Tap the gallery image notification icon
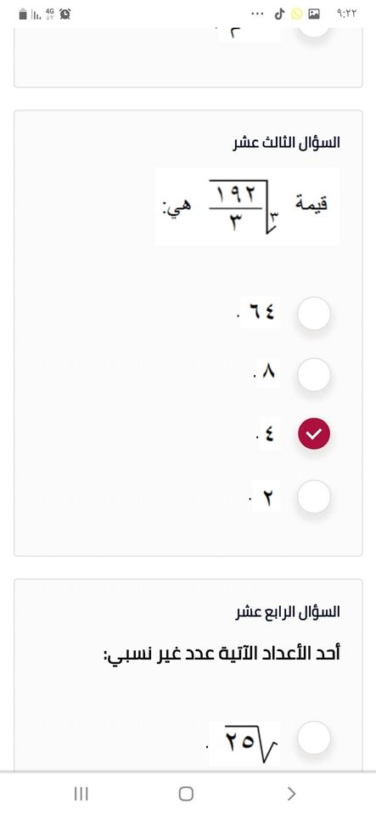The image size is (376, 816). click(314, 14)
